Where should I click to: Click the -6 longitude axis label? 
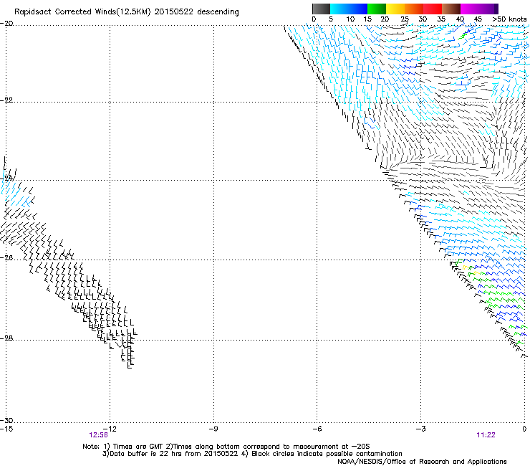(x=317, y=429)
